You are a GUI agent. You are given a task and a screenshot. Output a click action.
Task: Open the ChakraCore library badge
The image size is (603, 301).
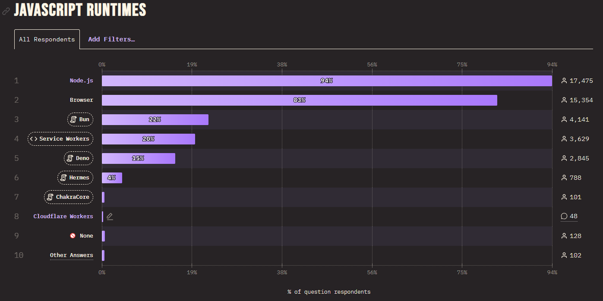(69, 197)
